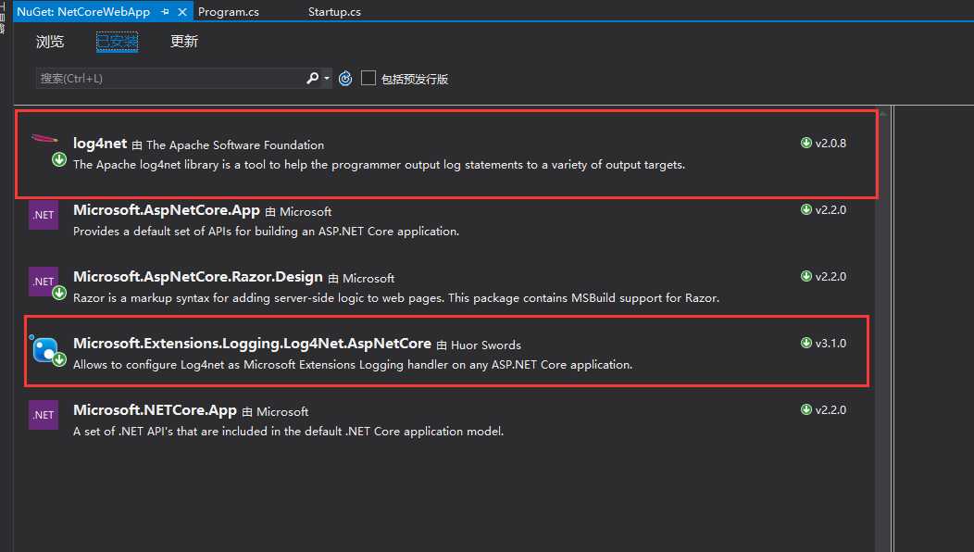Refresh the package list

click(x=345, y=79)
